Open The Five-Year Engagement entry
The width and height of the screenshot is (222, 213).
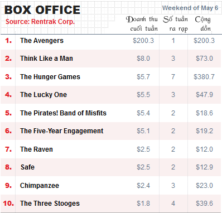point(62,131)
